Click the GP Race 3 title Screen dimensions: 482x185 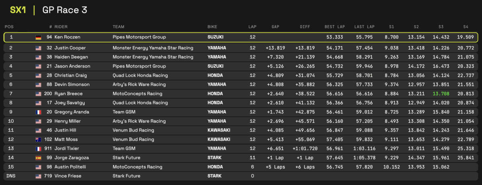pos(65,10)
